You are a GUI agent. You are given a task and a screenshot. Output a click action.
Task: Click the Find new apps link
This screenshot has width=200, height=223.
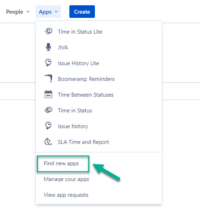point(61,163)
